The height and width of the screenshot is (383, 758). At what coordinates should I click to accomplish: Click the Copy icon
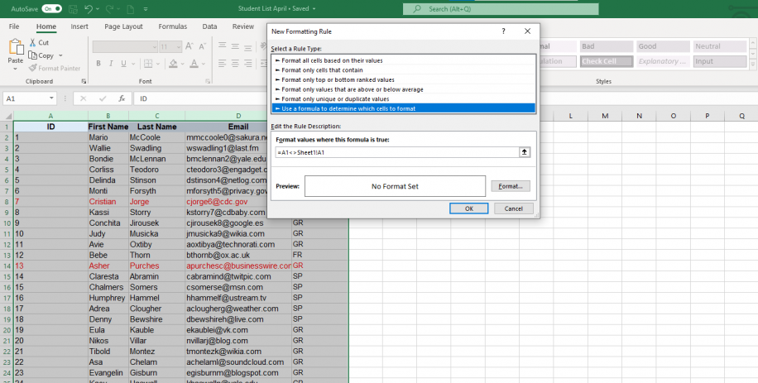click(x=32, y=55)
